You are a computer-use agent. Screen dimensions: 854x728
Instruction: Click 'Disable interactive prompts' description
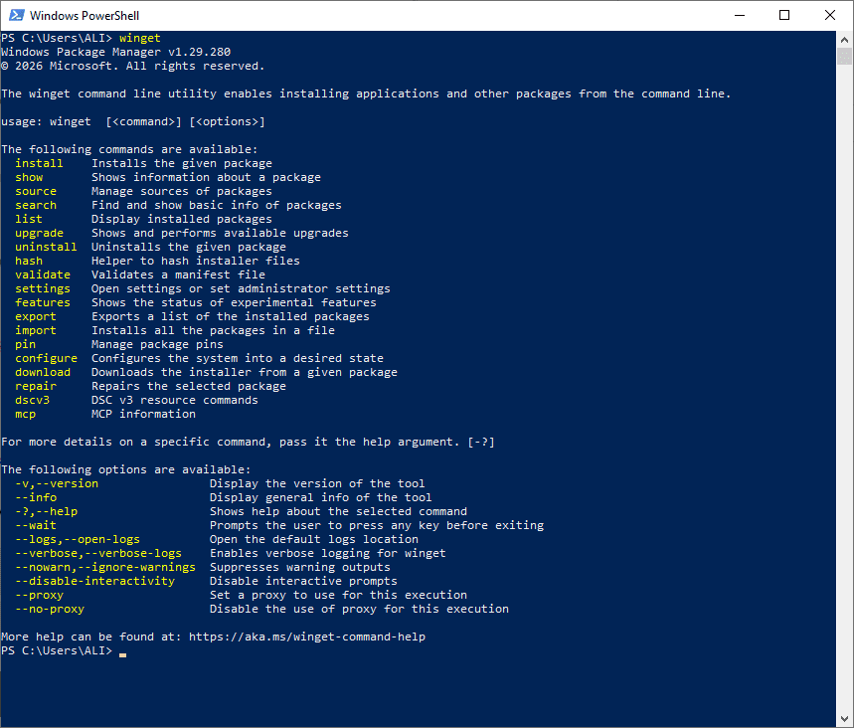pos(303,581)
